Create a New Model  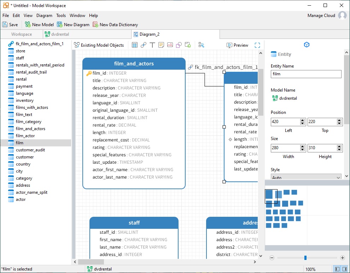click(x=39, y=24)
